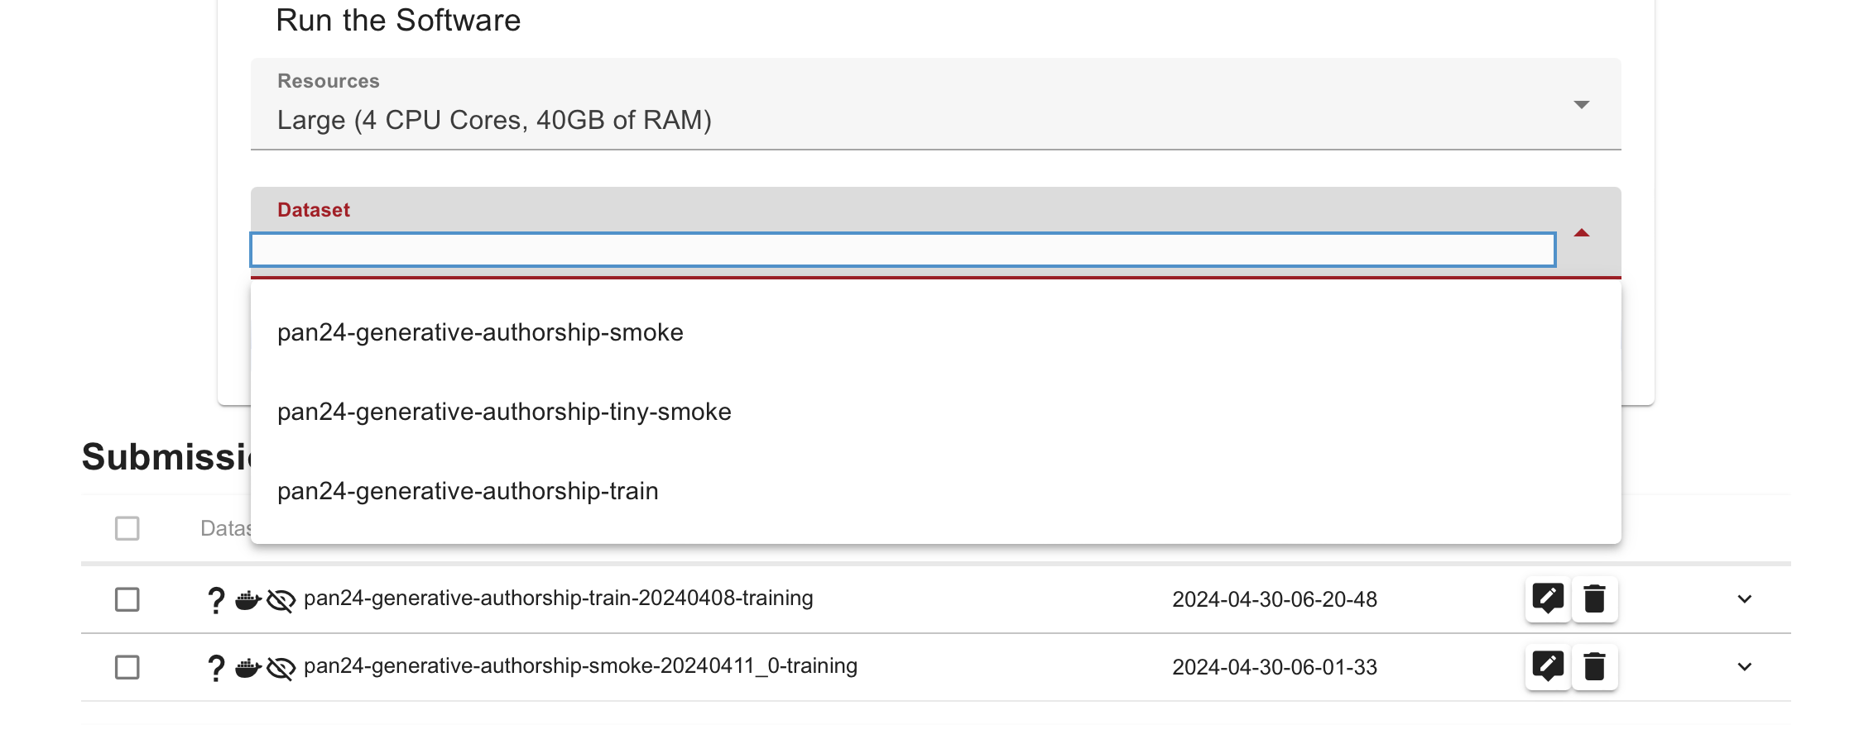Delete the train-20240408-training submission
The width and height of the screenshot is (1864, 739).
tap(1594, 598)
